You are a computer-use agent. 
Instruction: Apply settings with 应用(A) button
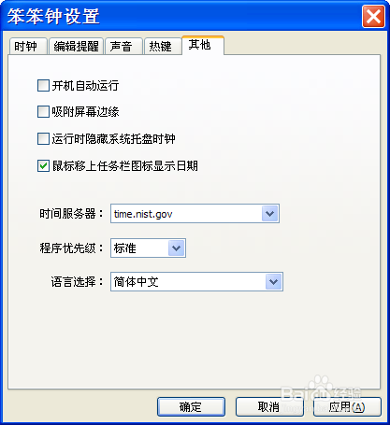347,406
